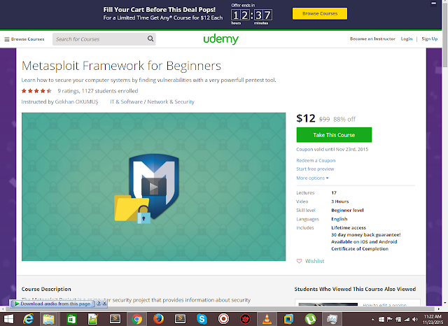The image size is (448, 326).
Task: Click the Login link
Action: coord(407,38)
